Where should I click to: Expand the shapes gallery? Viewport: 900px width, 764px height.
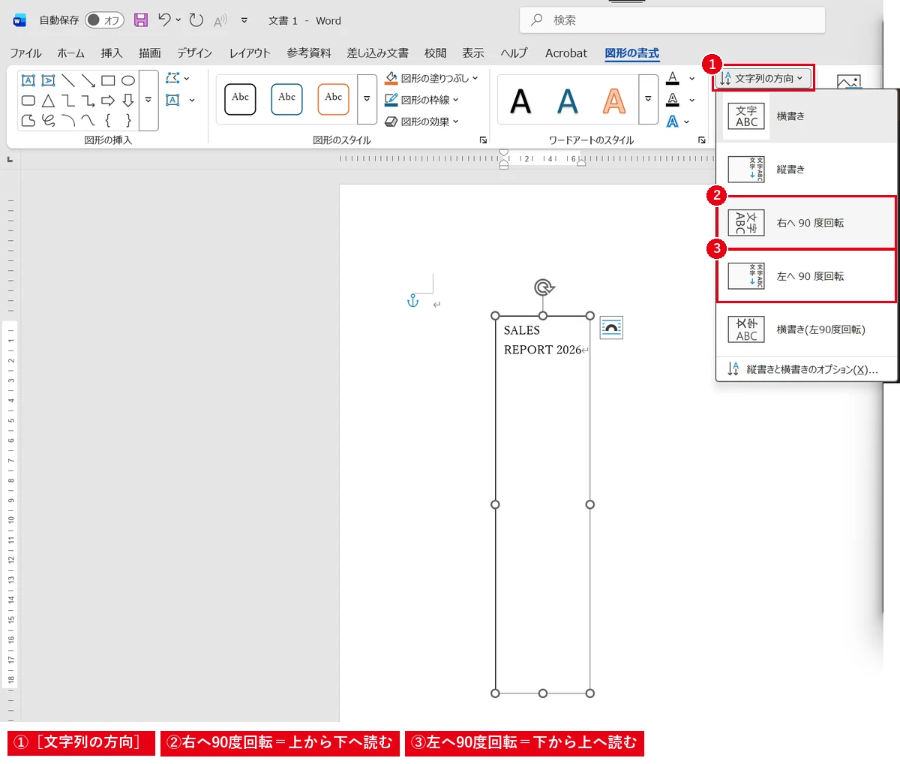(148, 101)
